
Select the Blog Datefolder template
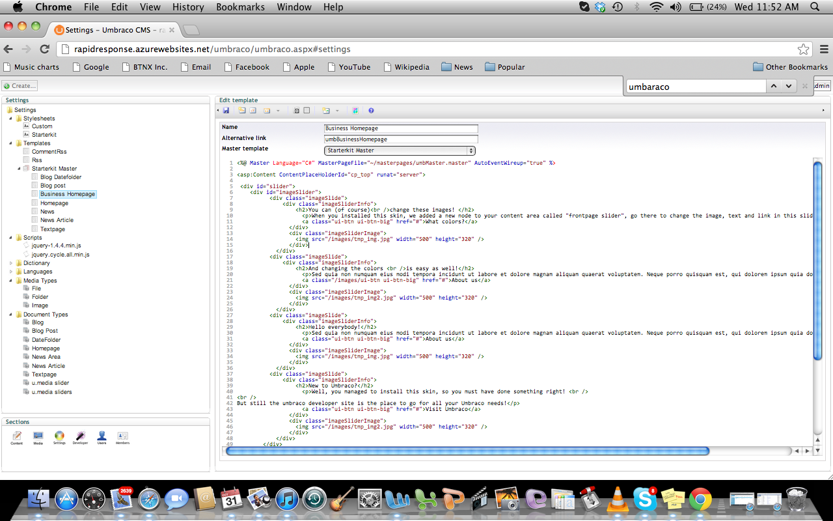61,177
